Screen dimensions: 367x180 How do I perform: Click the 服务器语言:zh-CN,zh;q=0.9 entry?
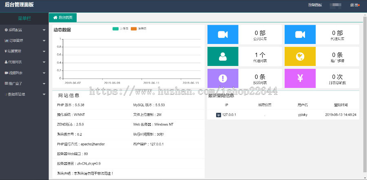(x=79, y=164)
